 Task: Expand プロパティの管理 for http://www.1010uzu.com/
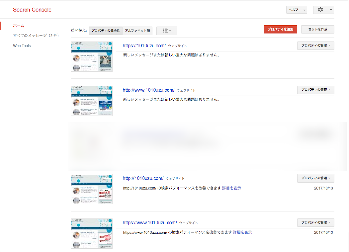pyautogui.click(x=316, y=90)
